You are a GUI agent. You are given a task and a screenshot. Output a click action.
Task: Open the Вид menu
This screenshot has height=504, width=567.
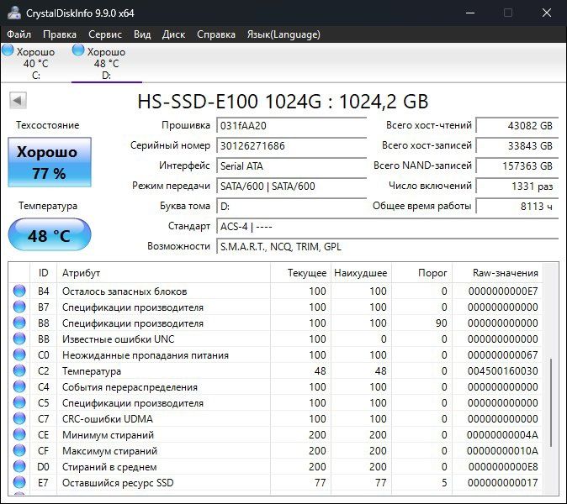tap(142, 34)
